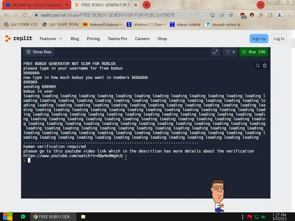Screen dimensions: 295x221
Task: Open network status tray icon
Action: (x=257, y=217)
